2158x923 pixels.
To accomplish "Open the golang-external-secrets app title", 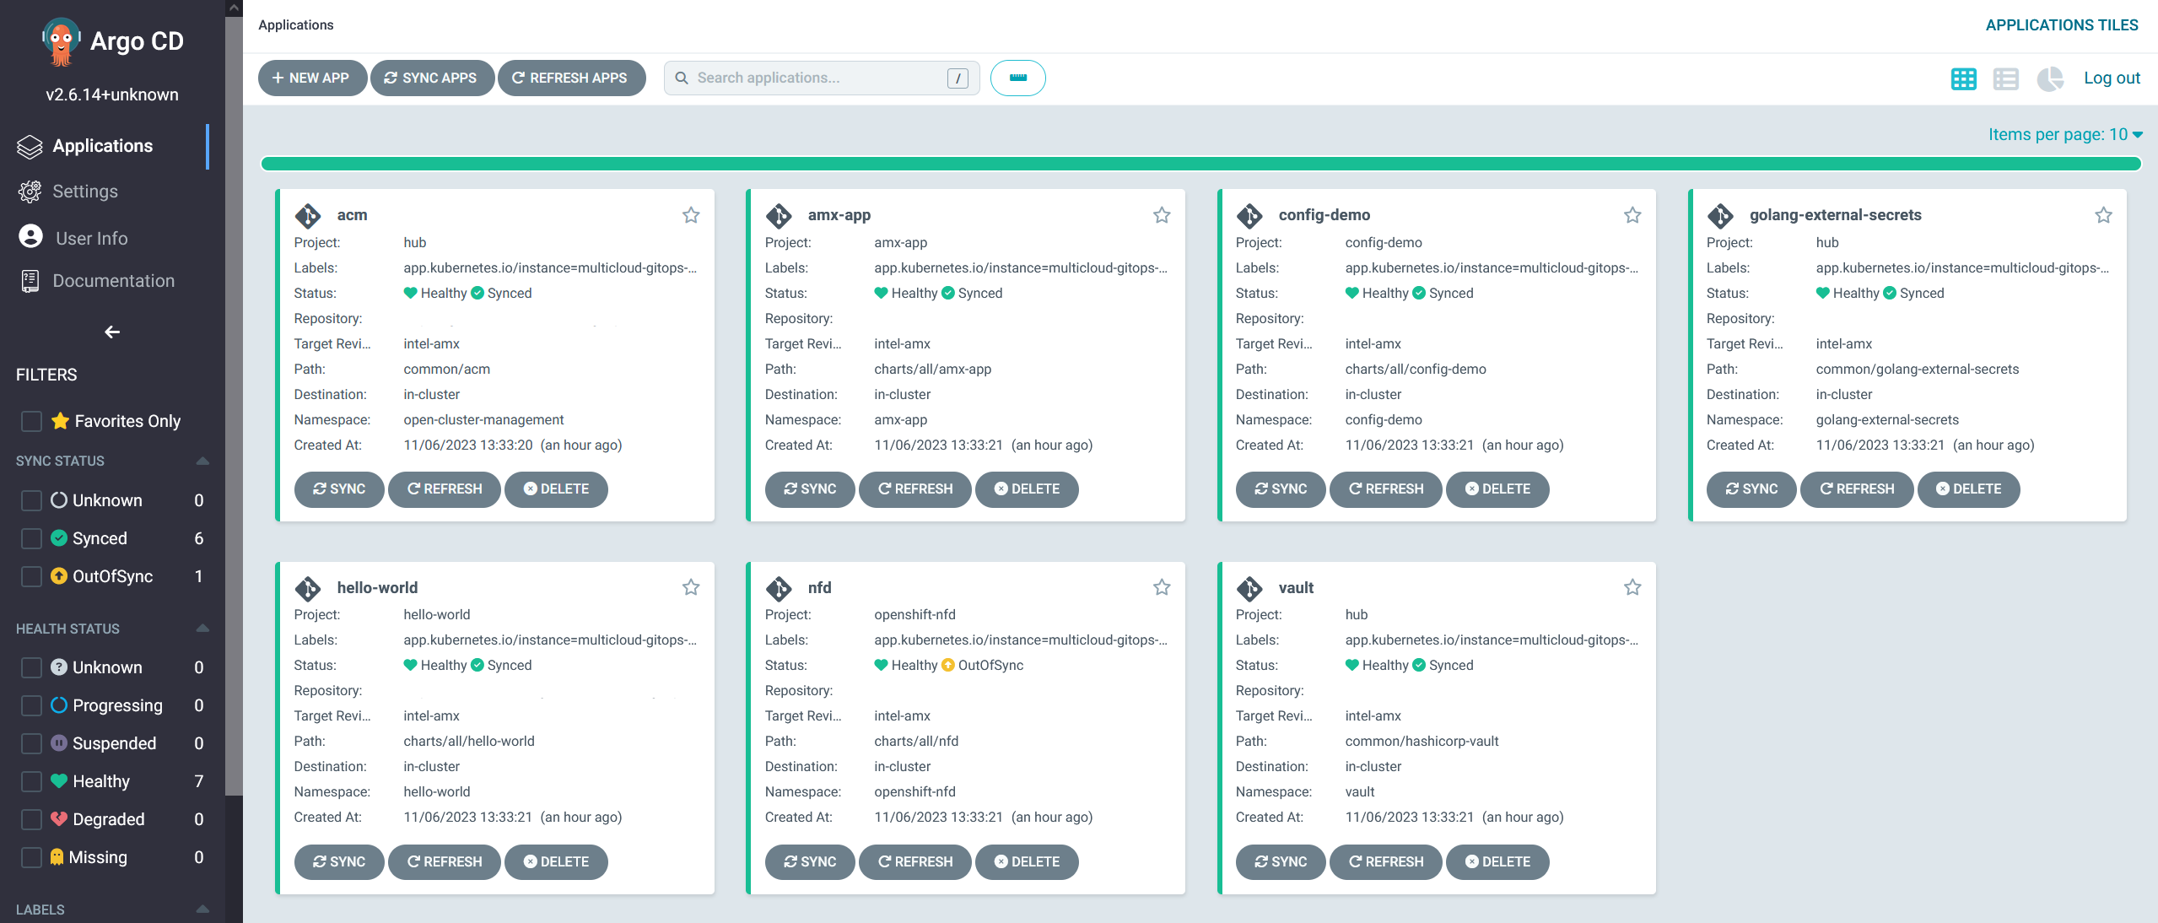I will pyautogui.click(x=1835, y=215).
